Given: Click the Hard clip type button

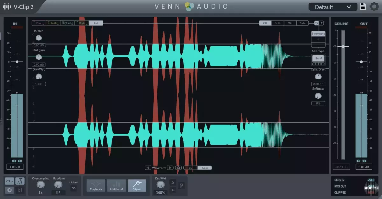Looking at the screenshot, I should (x=318, y=58).
